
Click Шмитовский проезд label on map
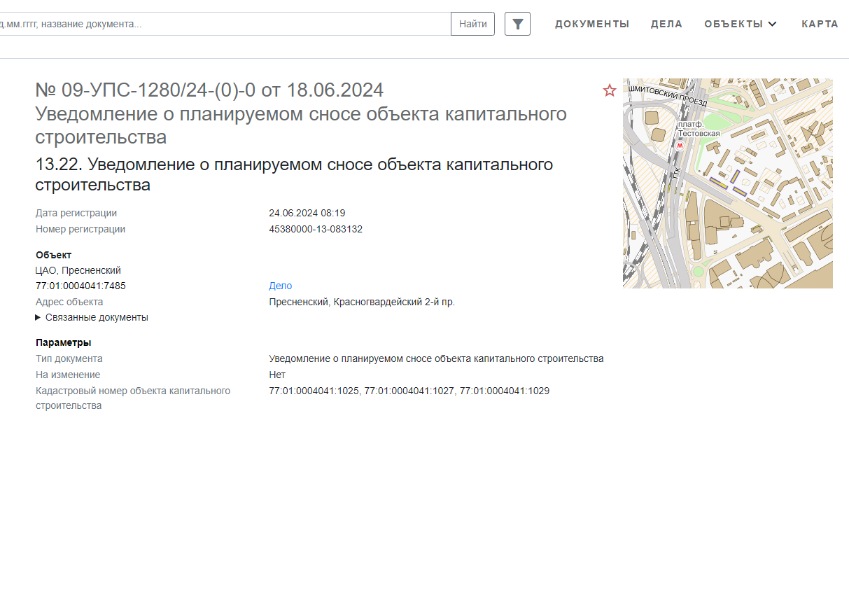click(x=668, y=96)
